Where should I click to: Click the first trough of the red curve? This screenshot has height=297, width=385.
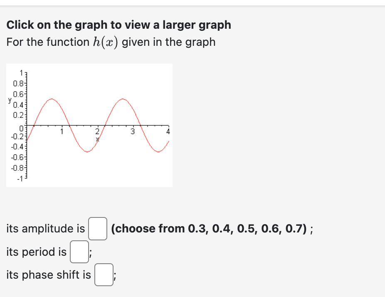click(87, 152)
